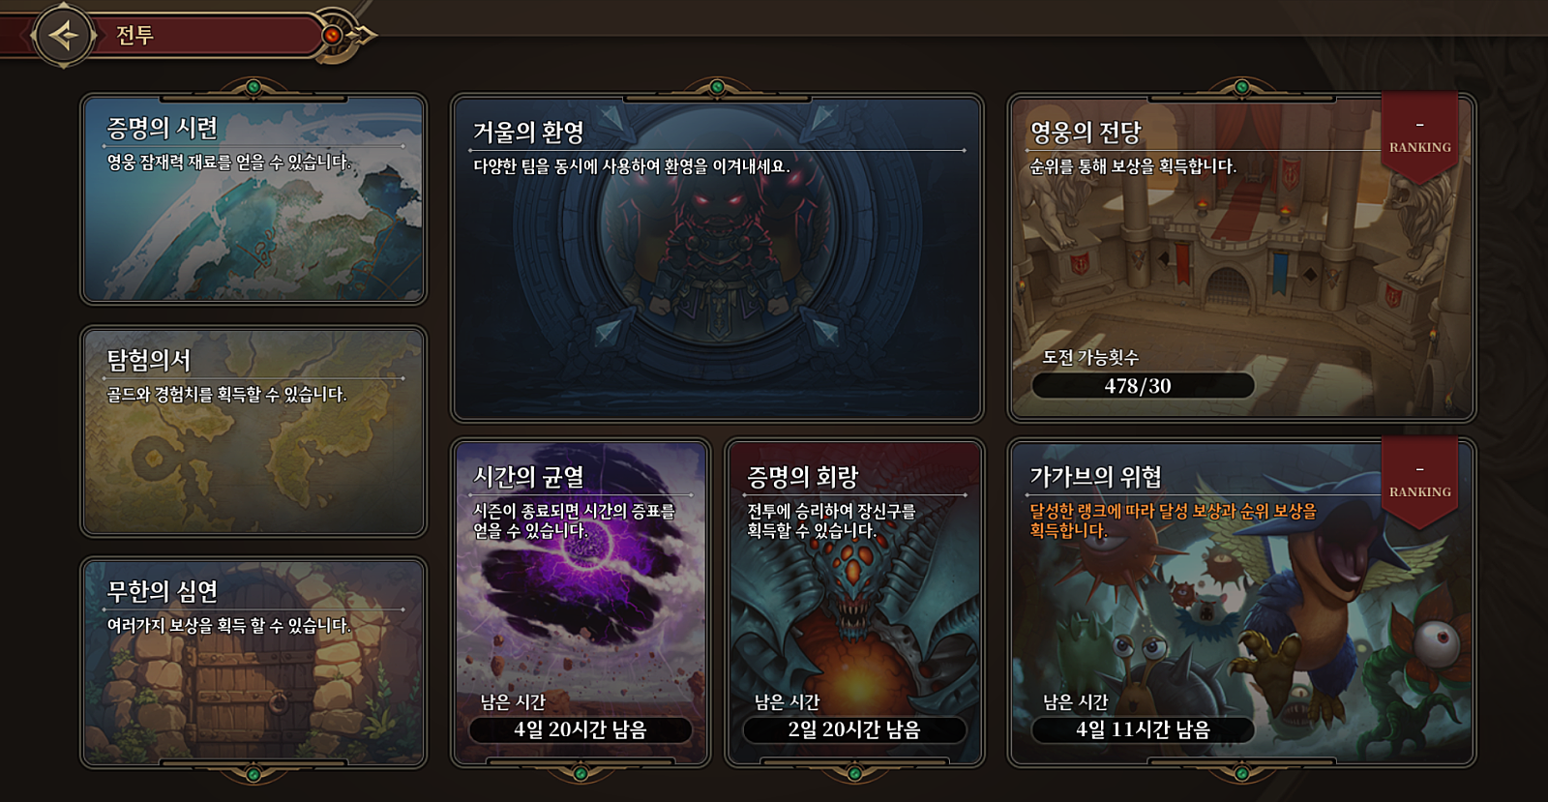Click the 2일 20시간 남음 timer
Viewport: 1548px width, 802px height.
tap(854, 729)
